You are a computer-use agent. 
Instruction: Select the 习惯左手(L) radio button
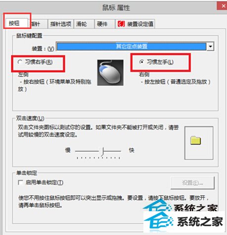coord(141,62)
